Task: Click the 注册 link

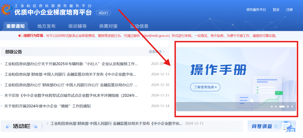Action: pos(289,10)
